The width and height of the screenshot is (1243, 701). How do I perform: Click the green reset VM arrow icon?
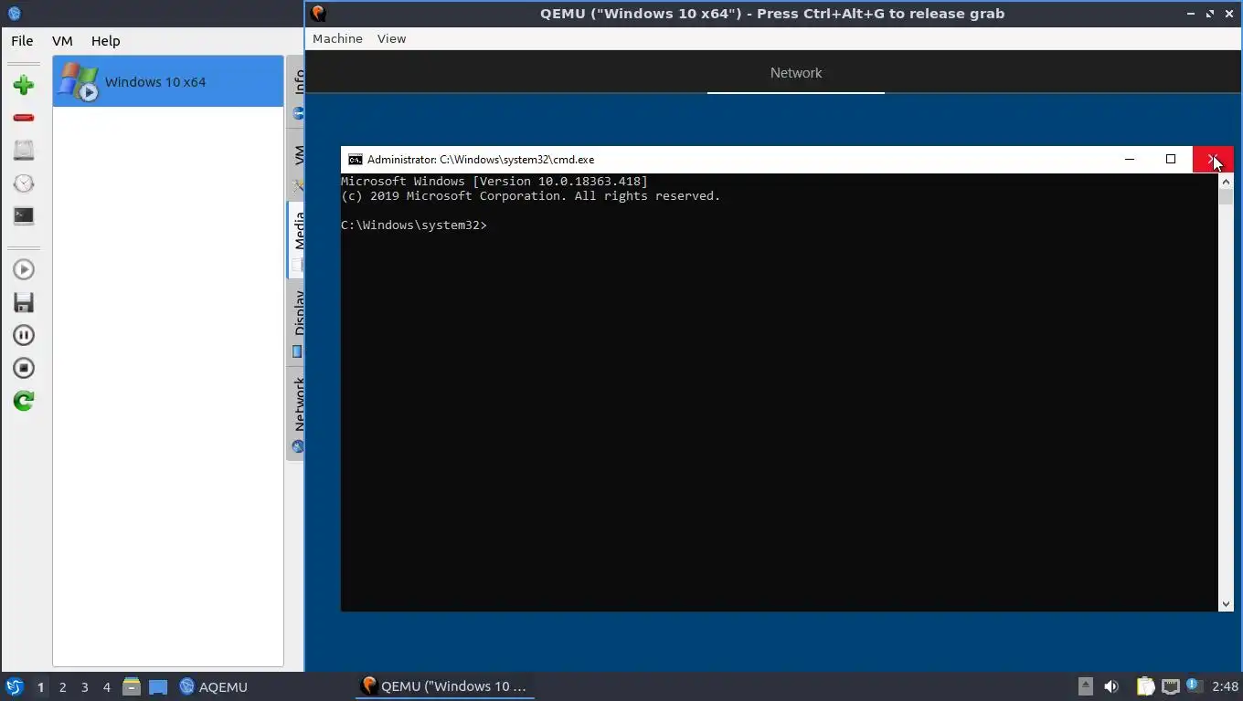(x=24, y=401)
